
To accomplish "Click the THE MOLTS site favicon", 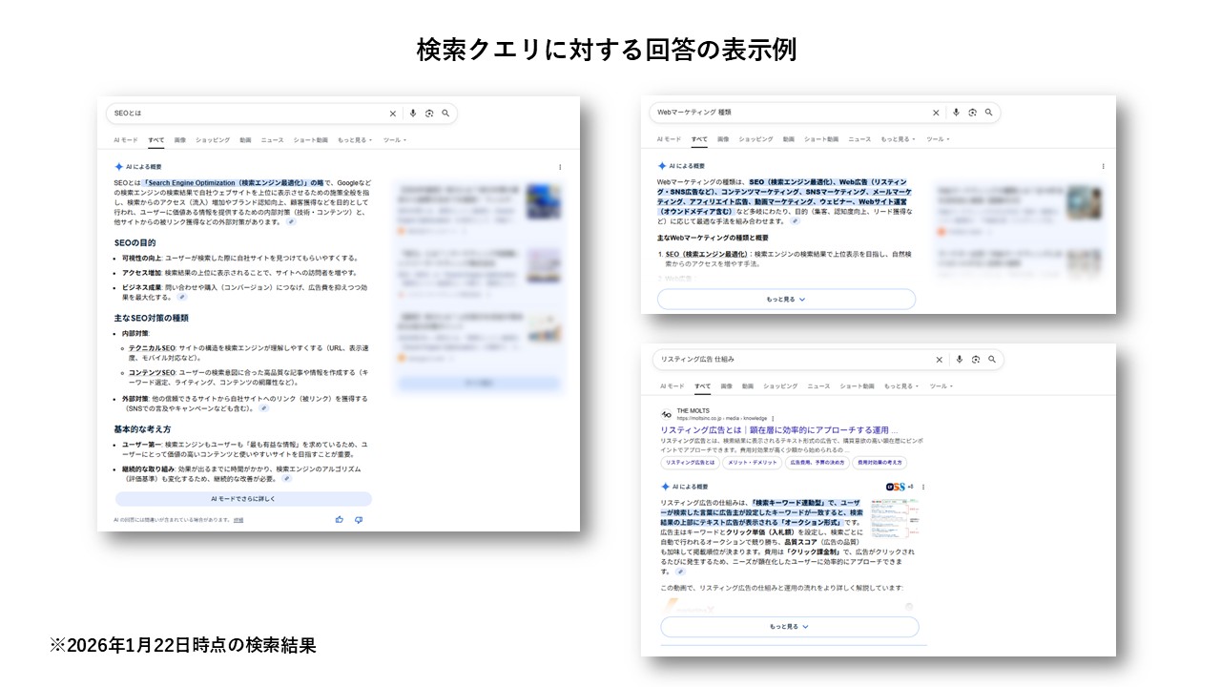I will [667, 413].
